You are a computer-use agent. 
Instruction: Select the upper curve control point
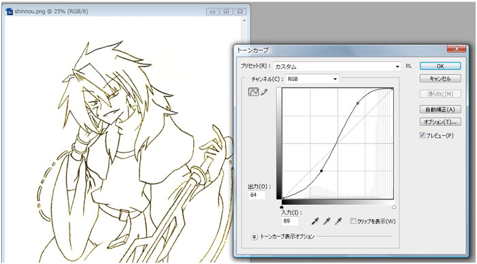click(358, 103)
